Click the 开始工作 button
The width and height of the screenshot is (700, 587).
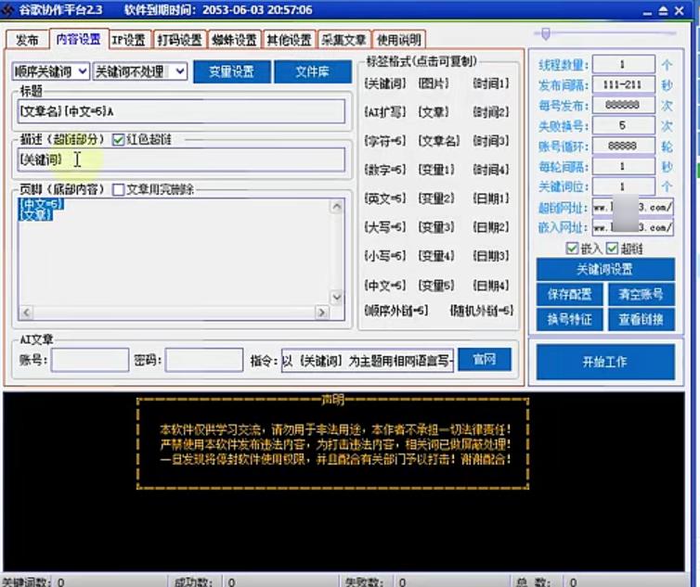pyautogui.click(x=605, y=362)
